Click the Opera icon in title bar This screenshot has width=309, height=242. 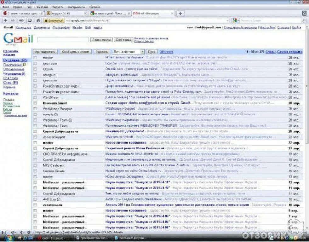coord(2,2)
